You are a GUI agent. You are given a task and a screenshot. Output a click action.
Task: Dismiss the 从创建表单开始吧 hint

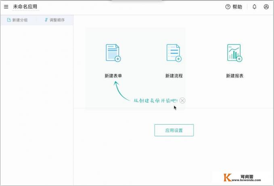click(182, 100)
